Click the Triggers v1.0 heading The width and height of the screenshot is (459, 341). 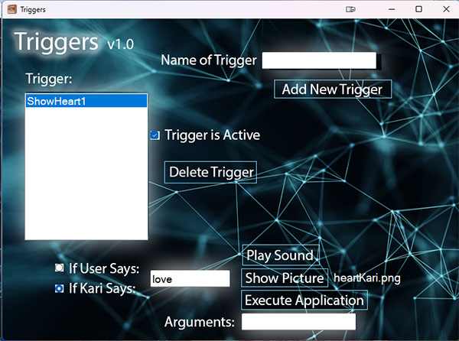(73, 41)
